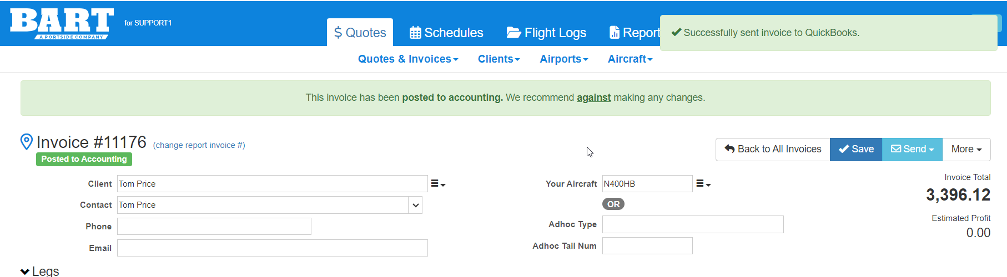
Task: Open the Contact dropdown arrow
Action: click(x=415, y=205)
